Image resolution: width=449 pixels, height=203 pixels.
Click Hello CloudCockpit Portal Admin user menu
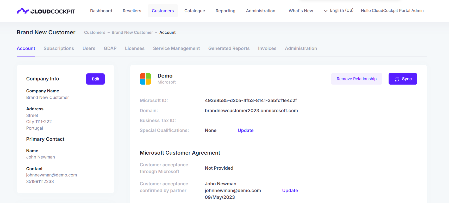(x=392, y=11)
